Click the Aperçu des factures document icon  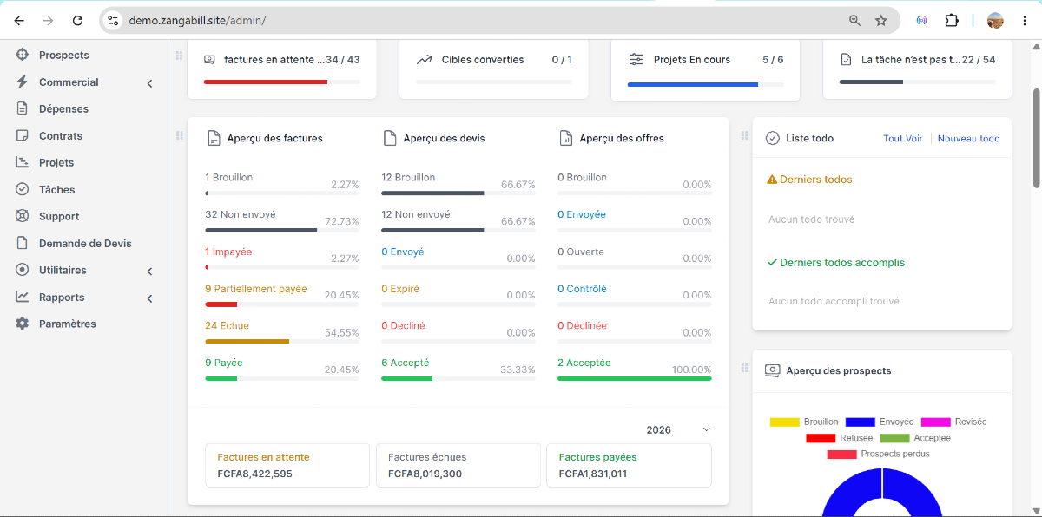[214, 138]
